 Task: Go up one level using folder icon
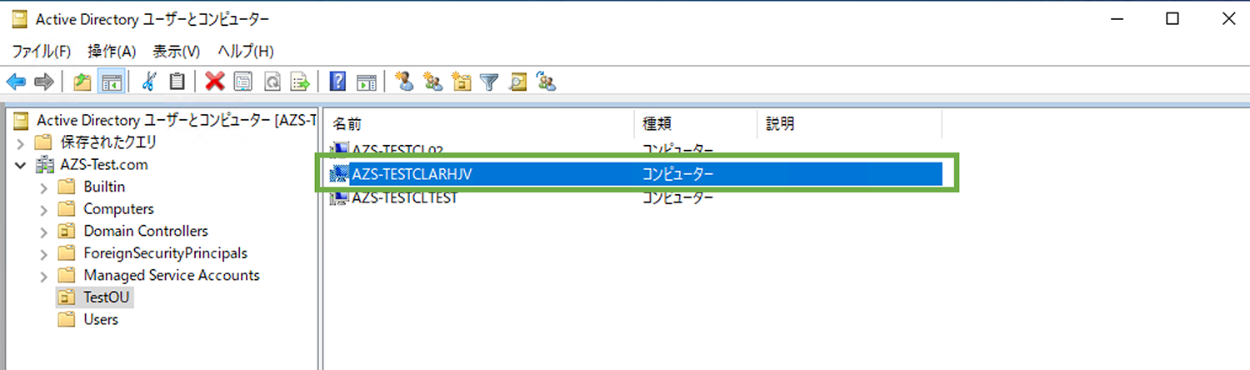coord(82,81)
